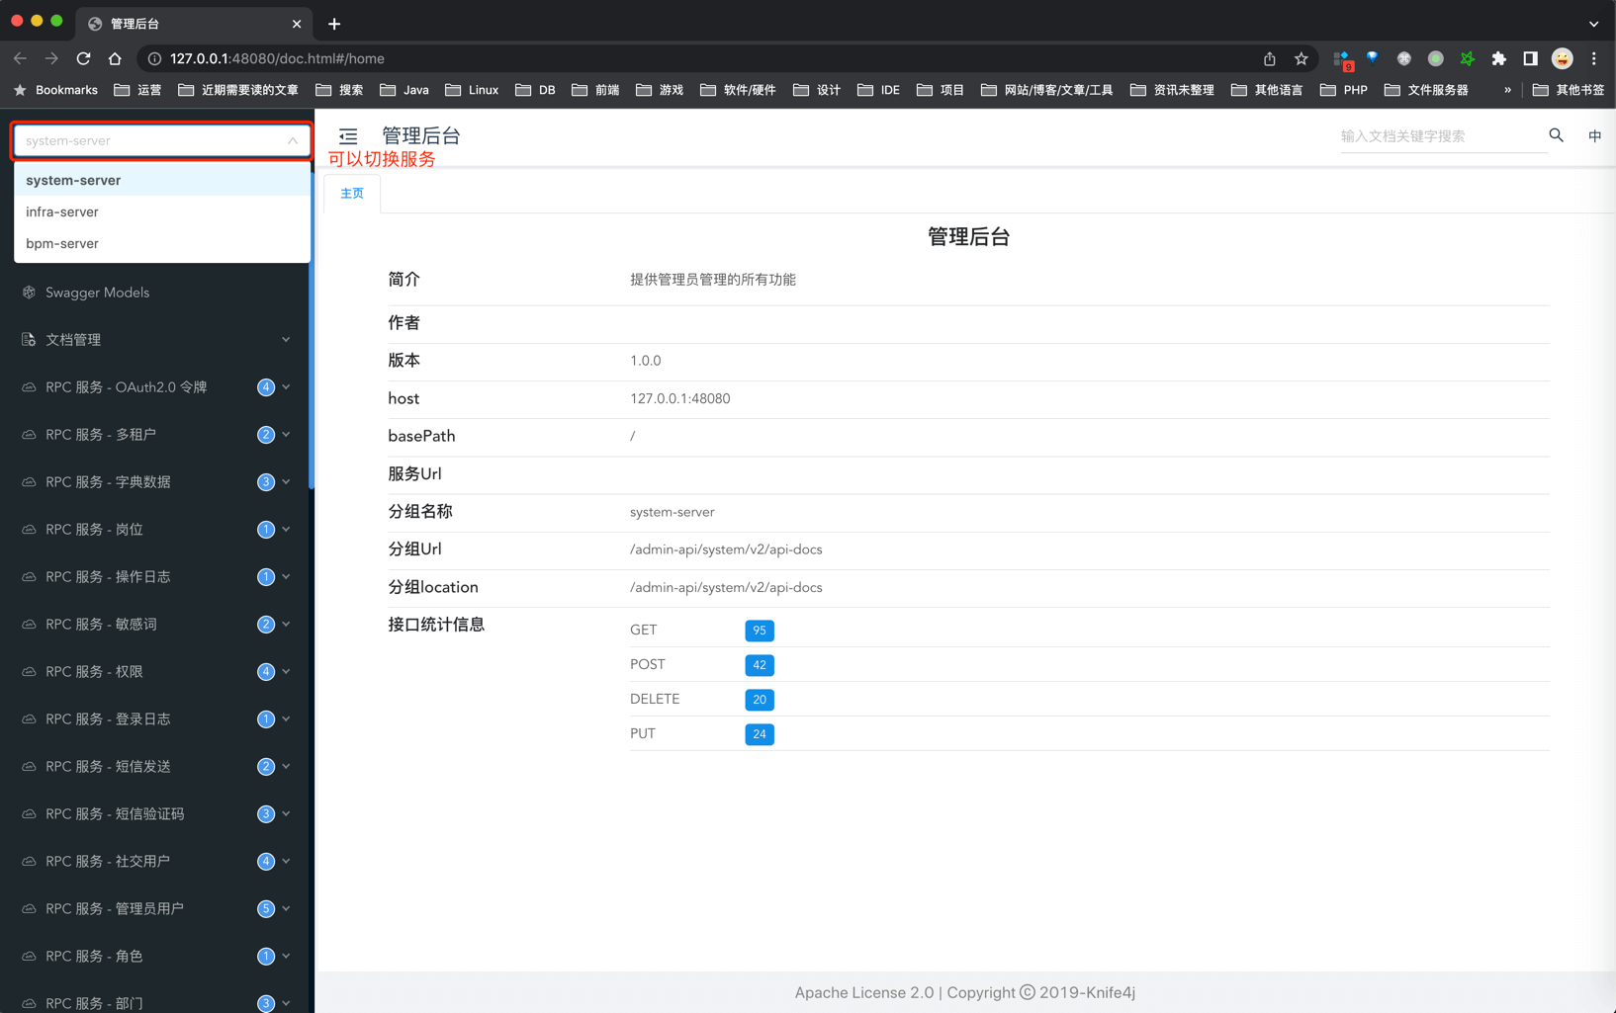
Task: Bookmark the page via the star icon
Action: point(1301,58)
